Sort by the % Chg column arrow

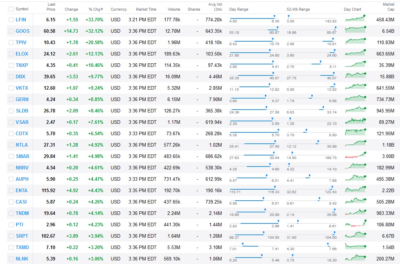102,9
